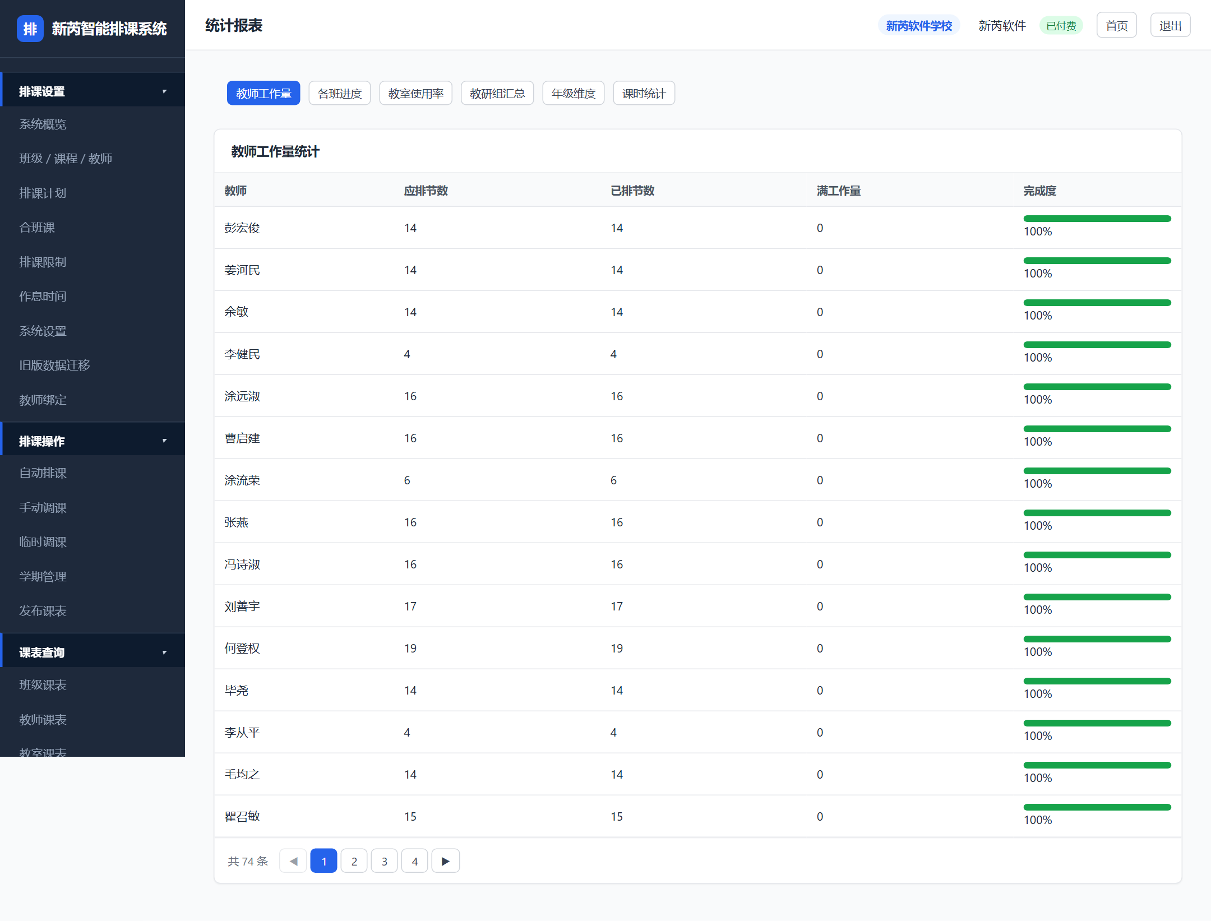This screenshot has width=1211, height=921.
Task: Click the blue 排 logo icon
Action: [30, 29]
